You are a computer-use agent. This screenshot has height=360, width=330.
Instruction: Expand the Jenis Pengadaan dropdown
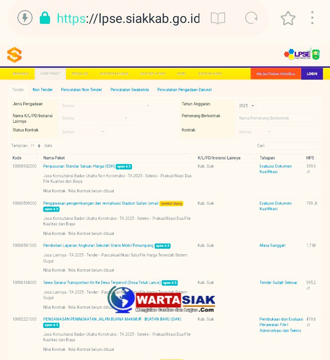click(105, 106)
